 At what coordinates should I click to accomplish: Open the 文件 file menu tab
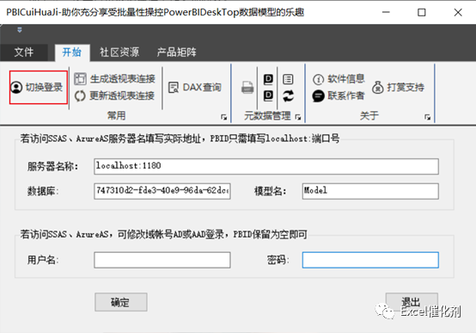coord(24,52)
